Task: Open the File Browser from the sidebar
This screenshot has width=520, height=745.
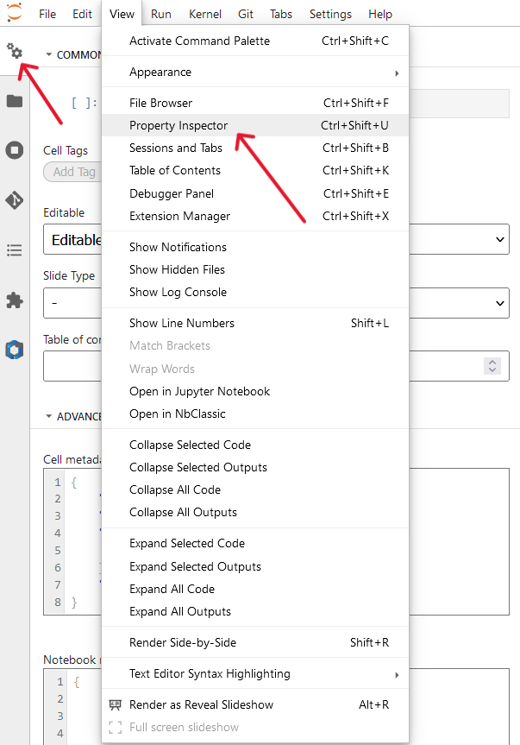Action: [14, 100]
